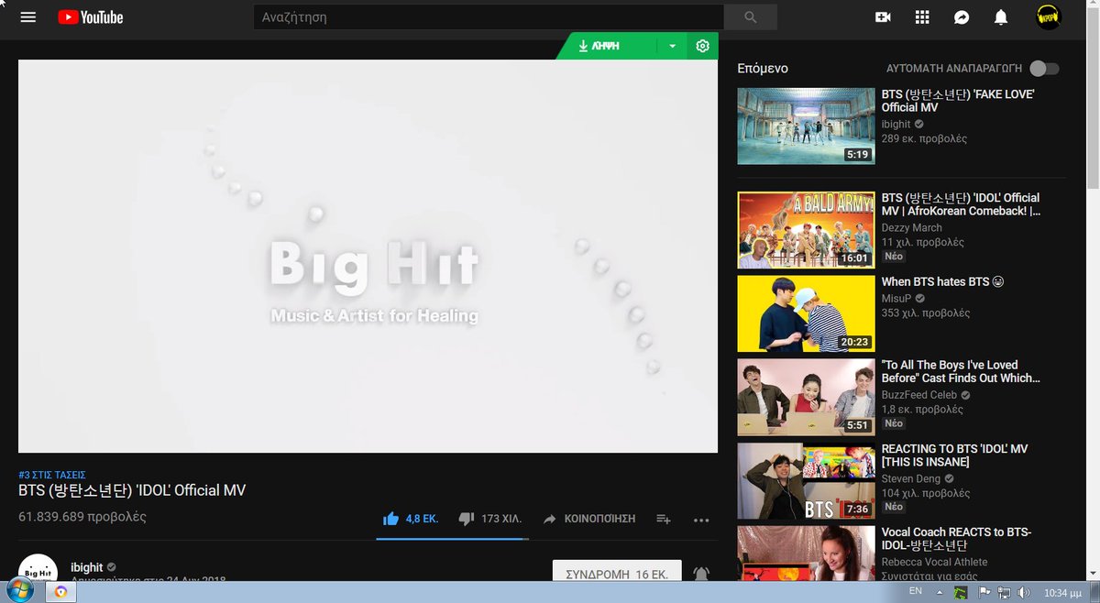Open the account avatar menu
Image resolution: width=1100 pixels, height=603 pixels.
click(1048, 16)
